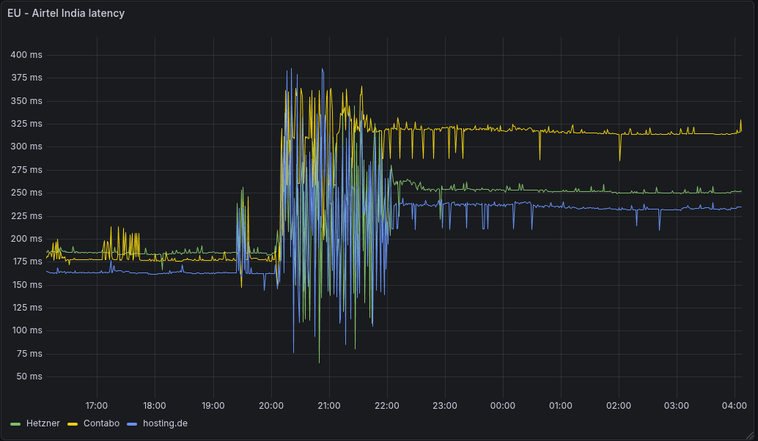This screenshot has width=758, height=441.
Task: Click the blue hosting.de legend color swatch
Action: pyautogui.click(x=132, y=423)
